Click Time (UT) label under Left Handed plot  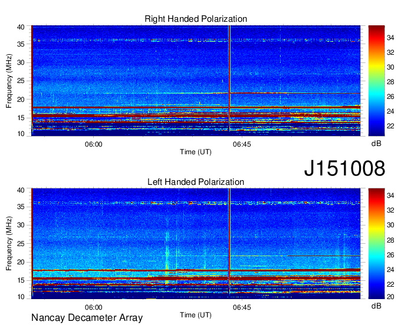click(x=196, y=315)
